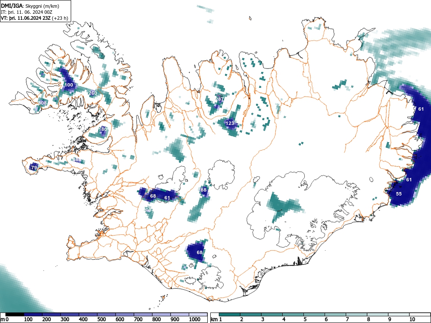Click the '4' tick on the km legend
This screenshot has height=323, width=431.
[x=284, y=320]
